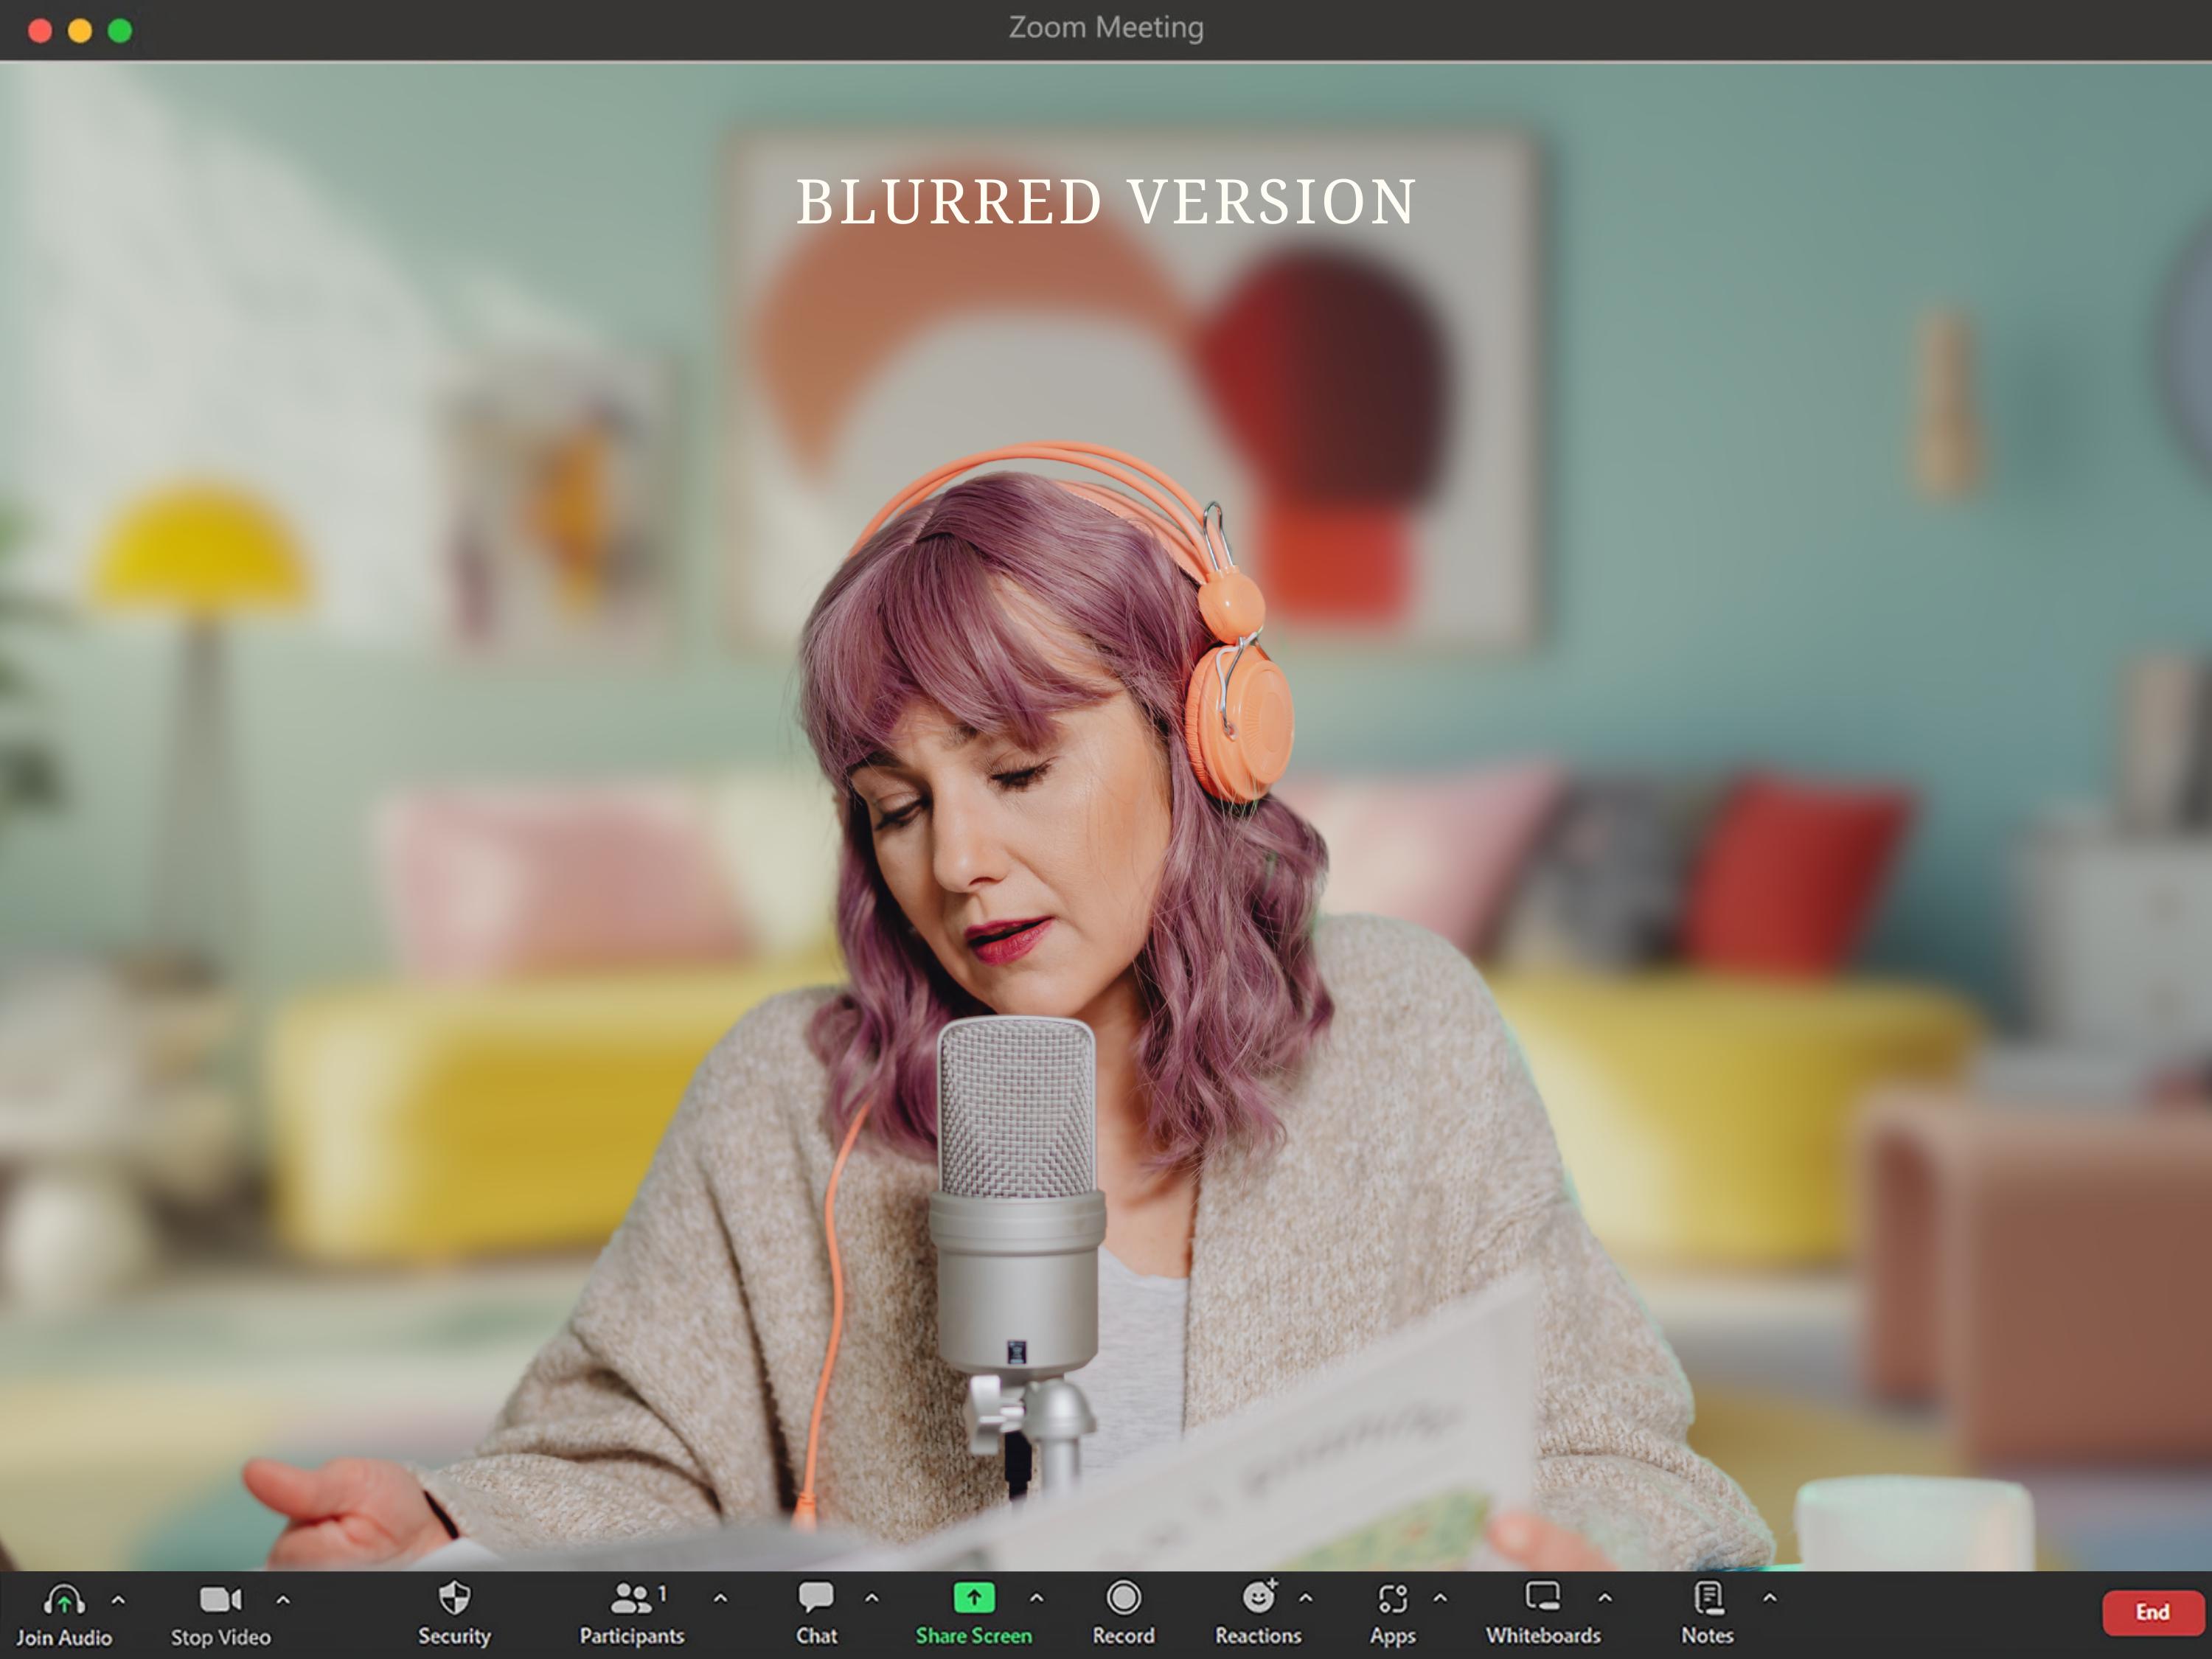Click the green Share Screen icon
The height and width of the screenshot is (1659, 2212).
coord(974,1598)
